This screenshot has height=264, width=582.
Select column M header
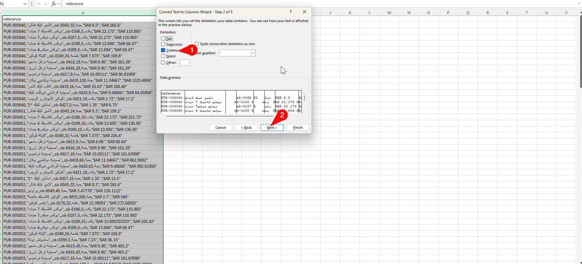[389, 13]
